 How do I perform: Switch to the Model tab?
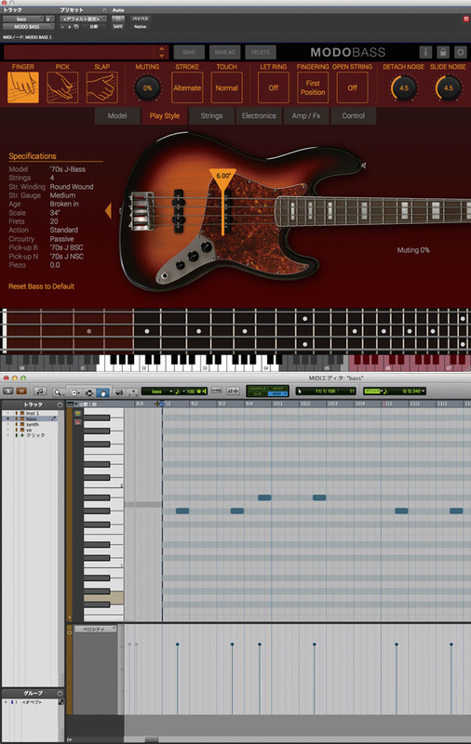[117, 115]
